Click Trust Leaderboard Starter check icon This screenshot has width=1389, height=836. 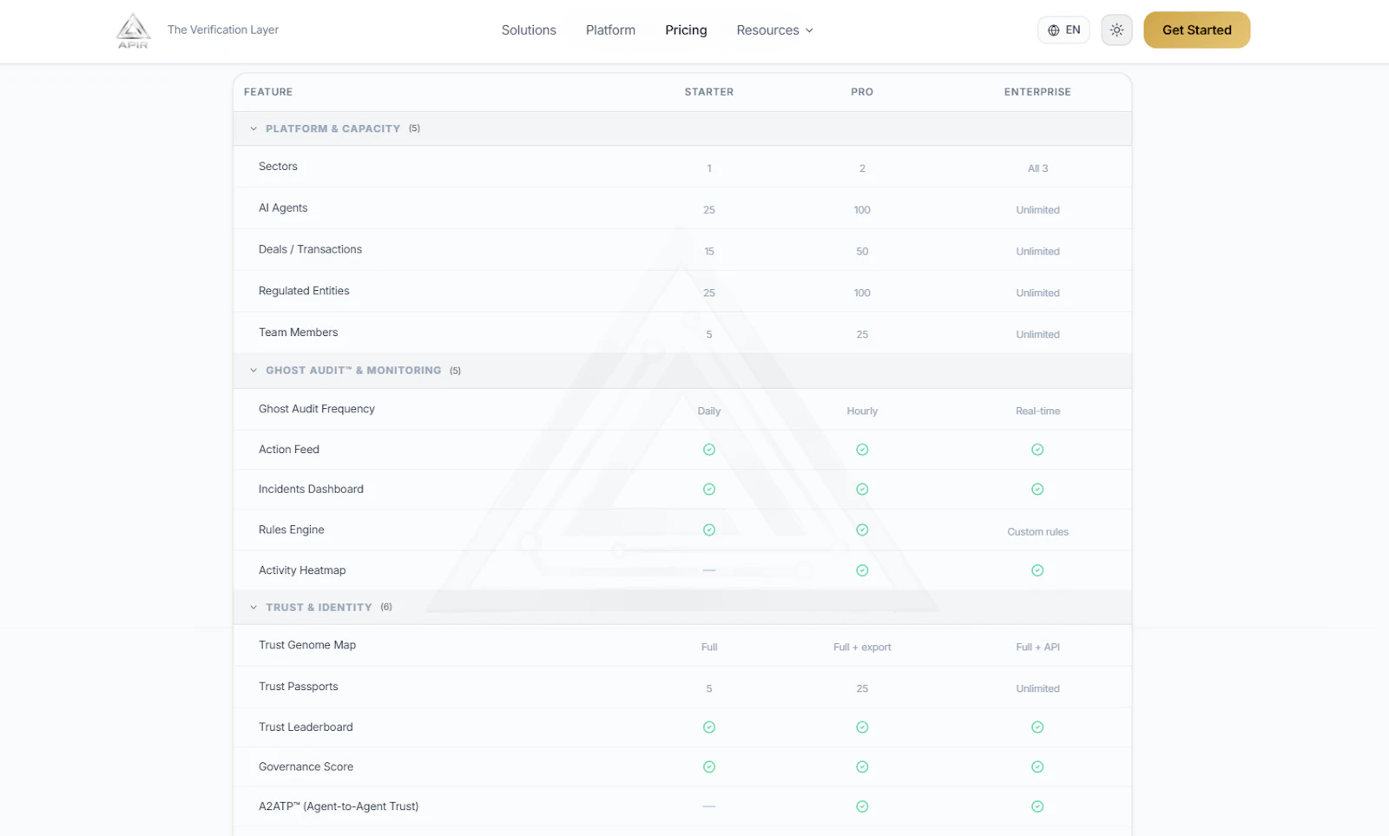709,727
